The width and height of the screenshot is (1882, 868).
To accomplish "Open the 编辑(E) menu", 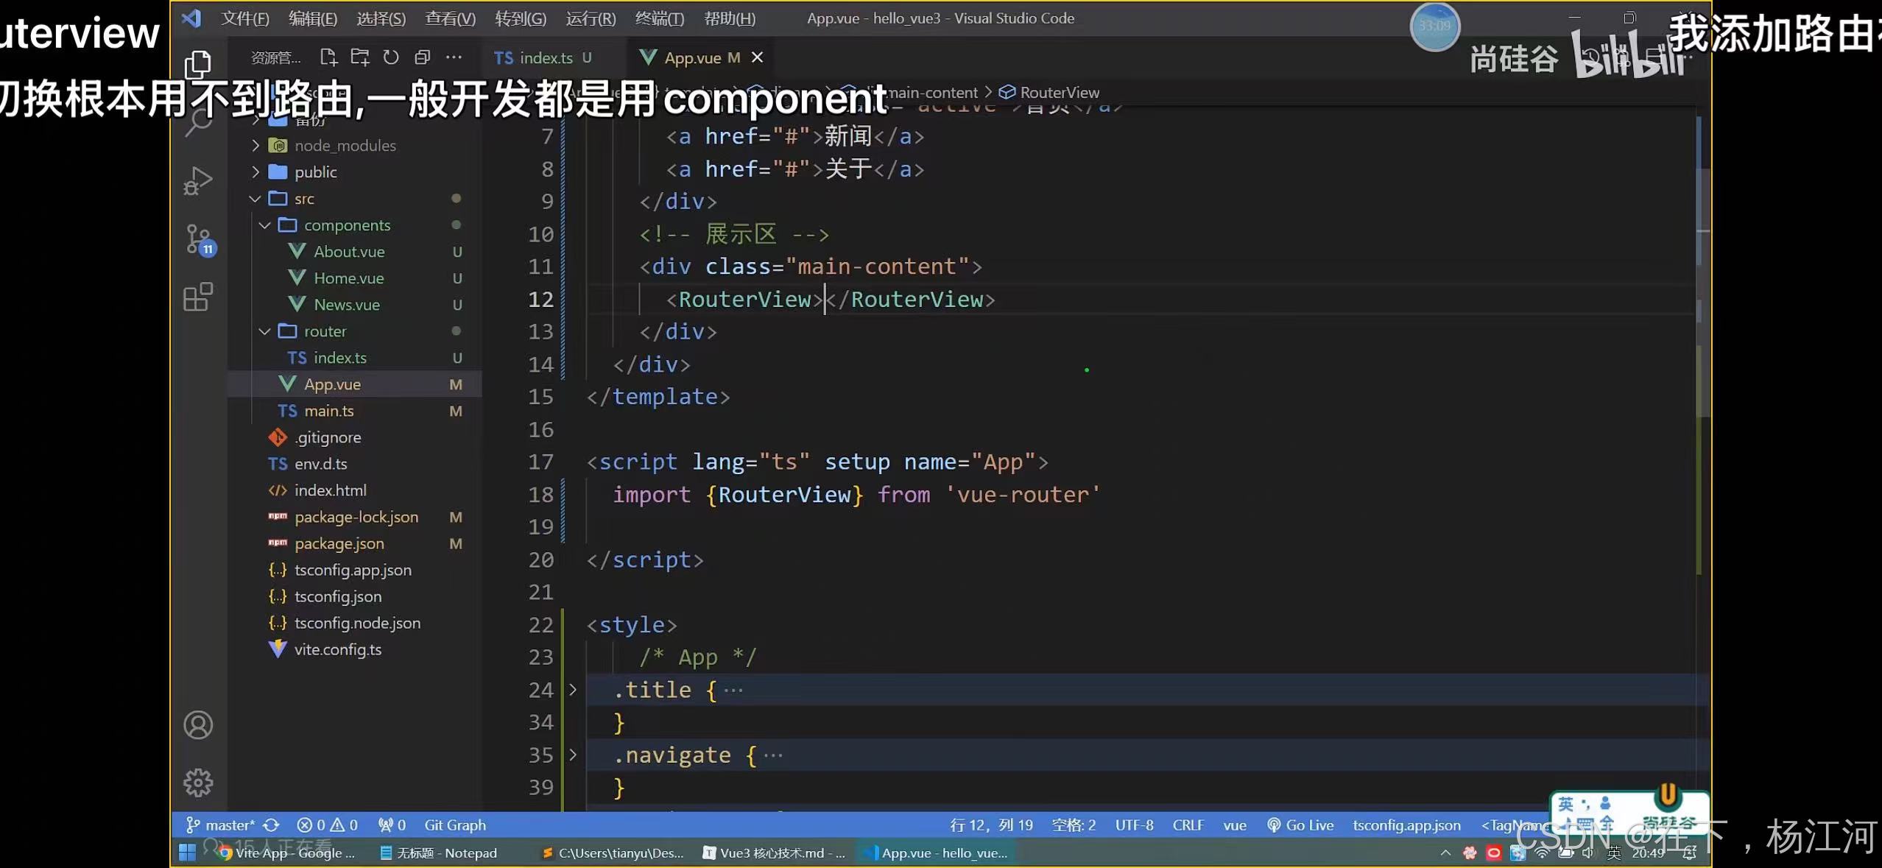I will click(x=313, y=18).
